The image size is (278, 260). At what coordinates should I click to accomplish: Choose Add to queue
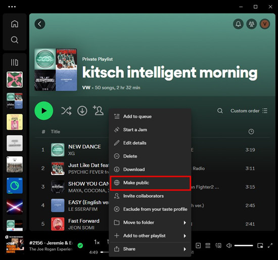[150, 116]
